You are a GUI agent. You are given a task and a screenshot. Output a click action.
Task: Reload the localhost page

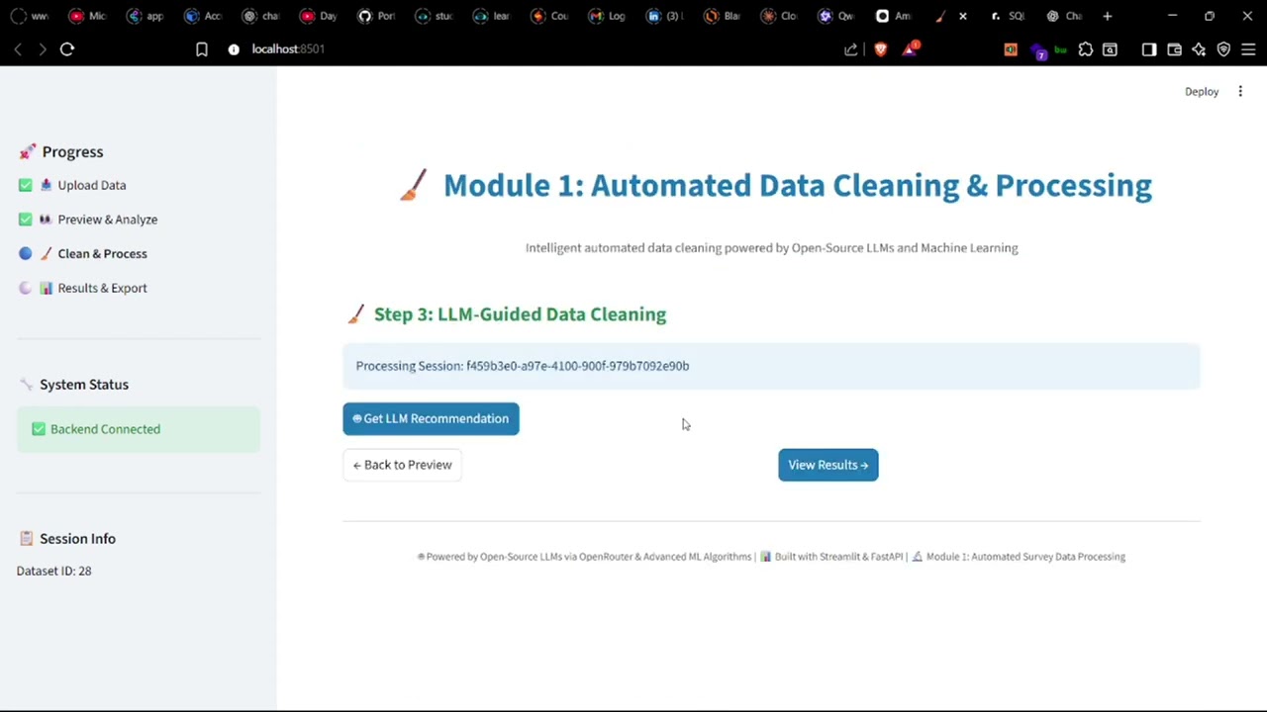[67, 49]
